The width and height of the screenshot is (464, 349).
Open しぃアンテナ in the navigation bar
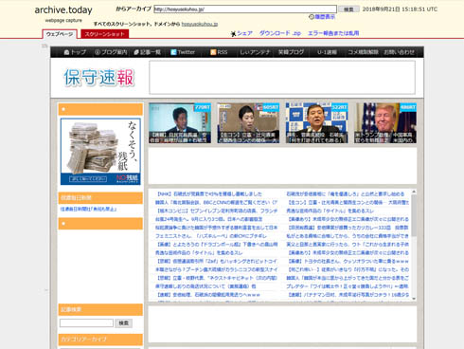coord(255,52)
